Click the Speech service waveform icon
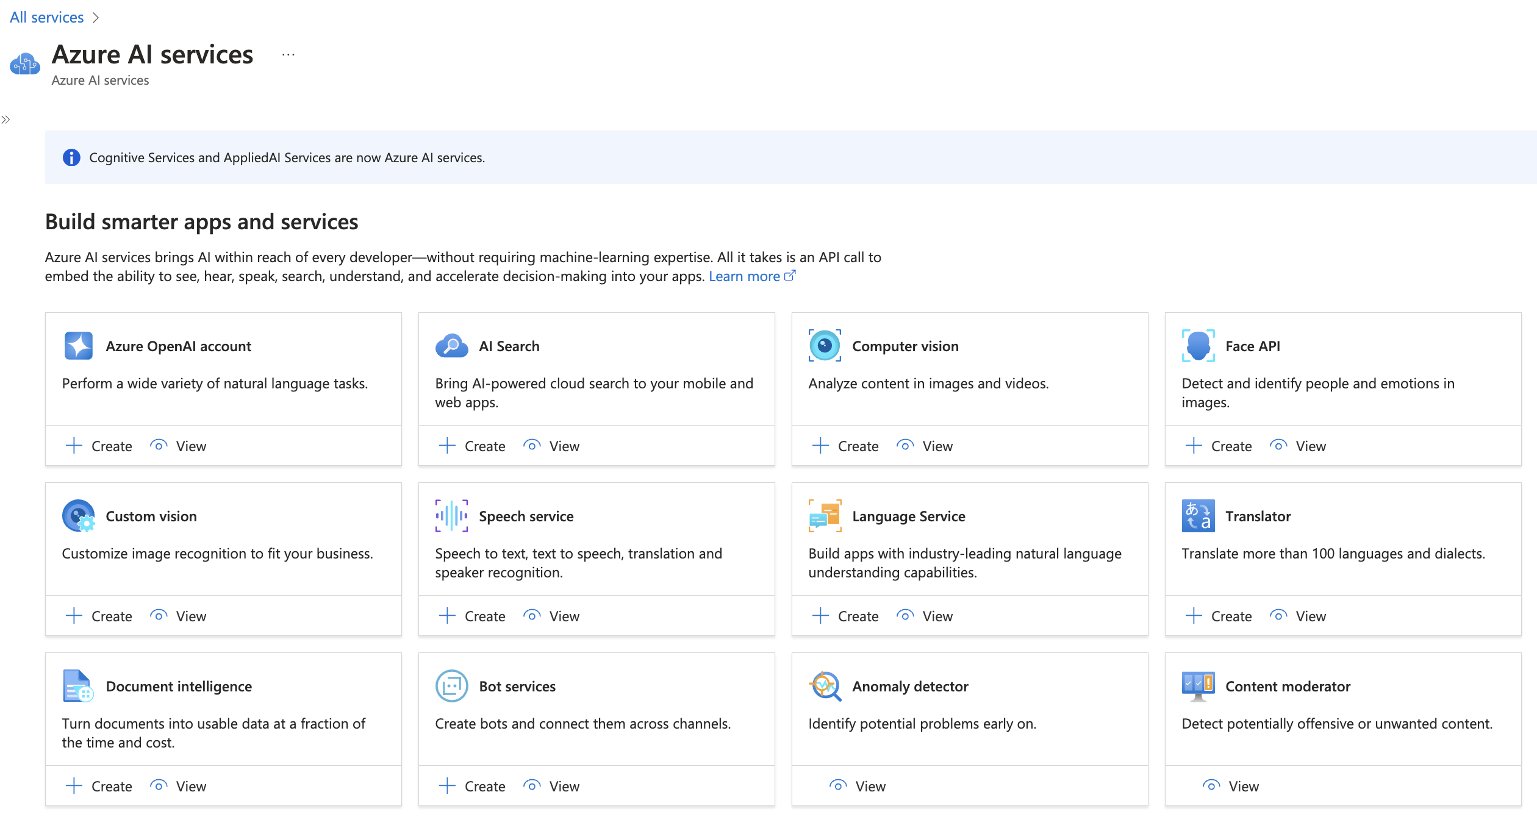Viewport: 1537px width, 817px height. [452, 516]
